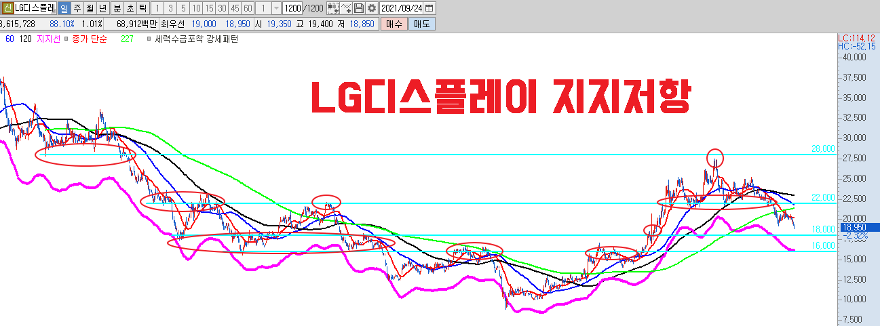880x326 pixels.
Task: Click the 19,400 high price value
Action: pyautogui.click(x=320, y=24)
